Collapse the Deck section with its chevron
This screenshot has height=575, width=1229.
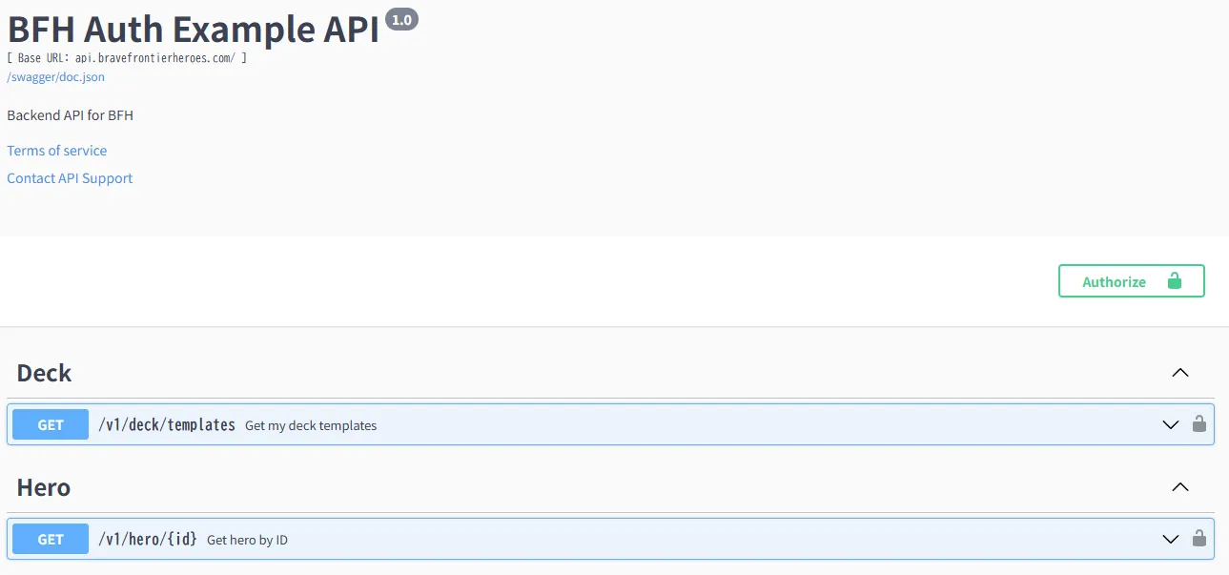click(x=1180, y=373)
